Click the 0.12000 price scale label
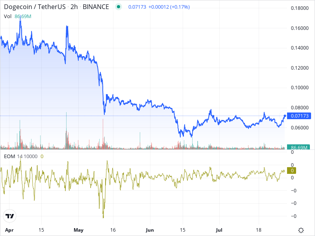Image resolution: width=315 pixels, height=236 pixels. [x=300, y=68]
